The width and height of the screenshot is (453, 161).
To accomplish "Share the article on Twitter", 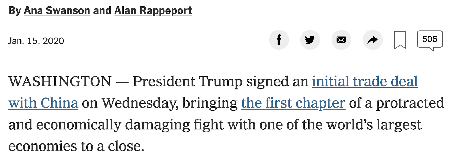I will 310,40.
